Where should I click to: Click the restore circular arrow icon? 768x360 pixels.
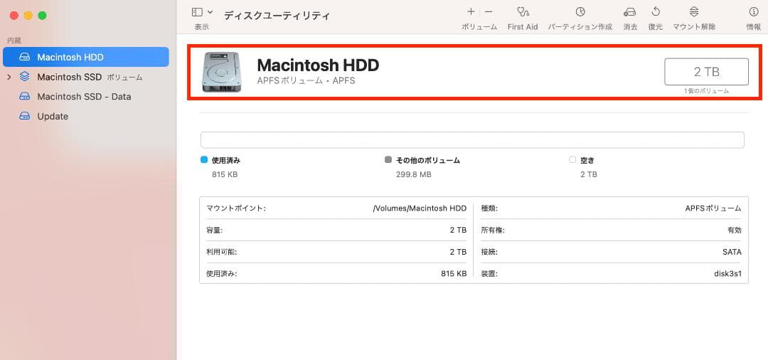[656, 12]
